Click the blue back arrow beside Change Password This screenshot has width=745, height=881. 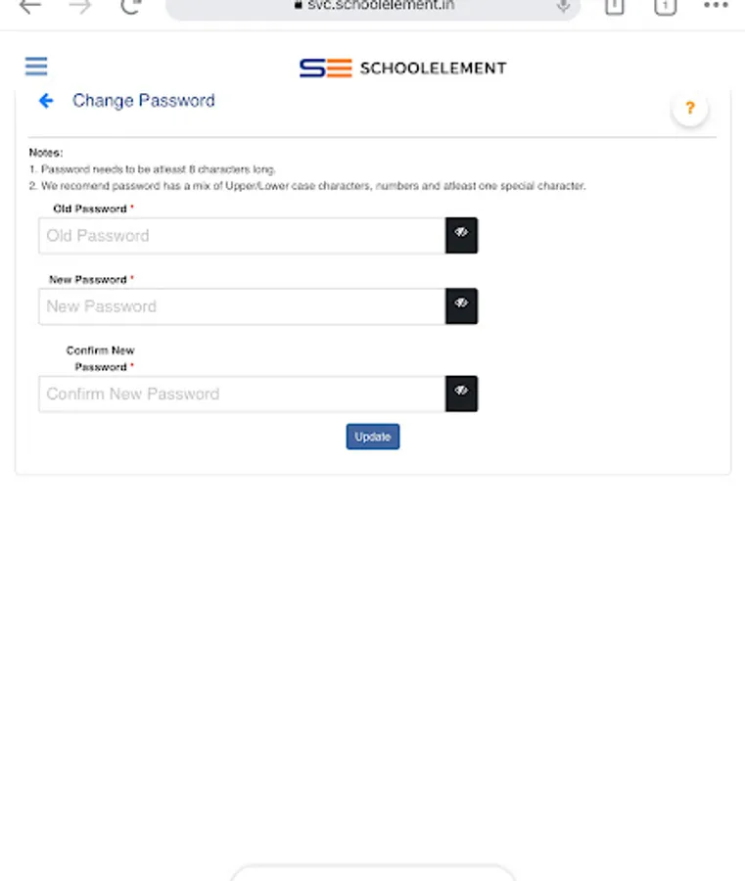tap(45, 101)
